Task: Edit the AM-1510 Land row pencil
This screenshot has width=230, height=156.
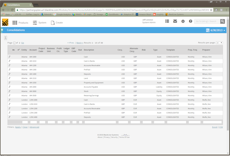Action: 10,78
